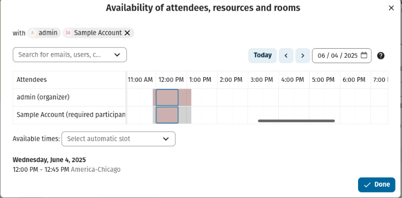Click the admin avatar chip
This screenshot has width=402, height=198.
(x=44, y=33)
